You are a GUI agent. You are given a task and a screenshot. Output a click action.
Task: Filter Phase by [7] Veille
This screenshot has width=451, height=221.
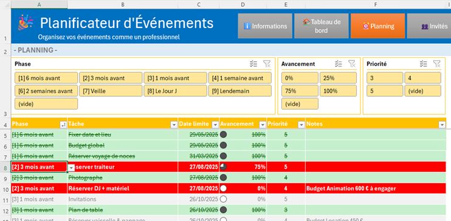pos(111,91)
